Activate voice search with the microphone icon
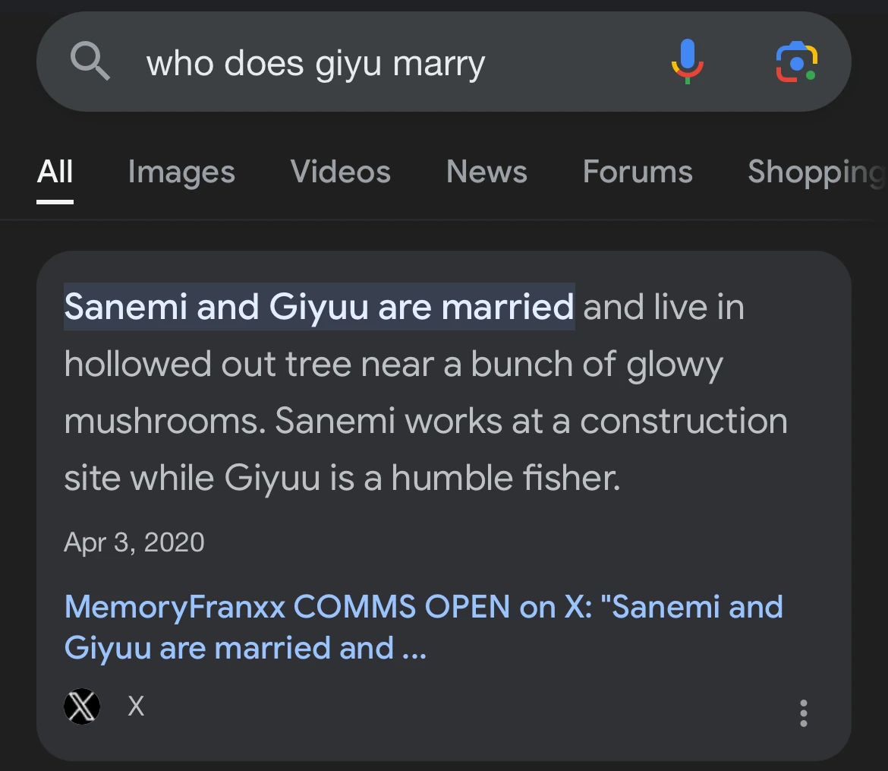The width and height of the screenshot is (888, 771). (688, 61)
